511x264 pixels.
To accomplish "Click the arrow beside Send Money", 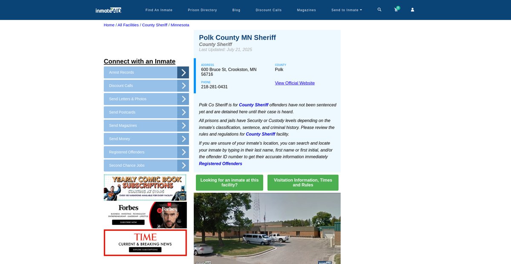I will (x=183, y=139).
